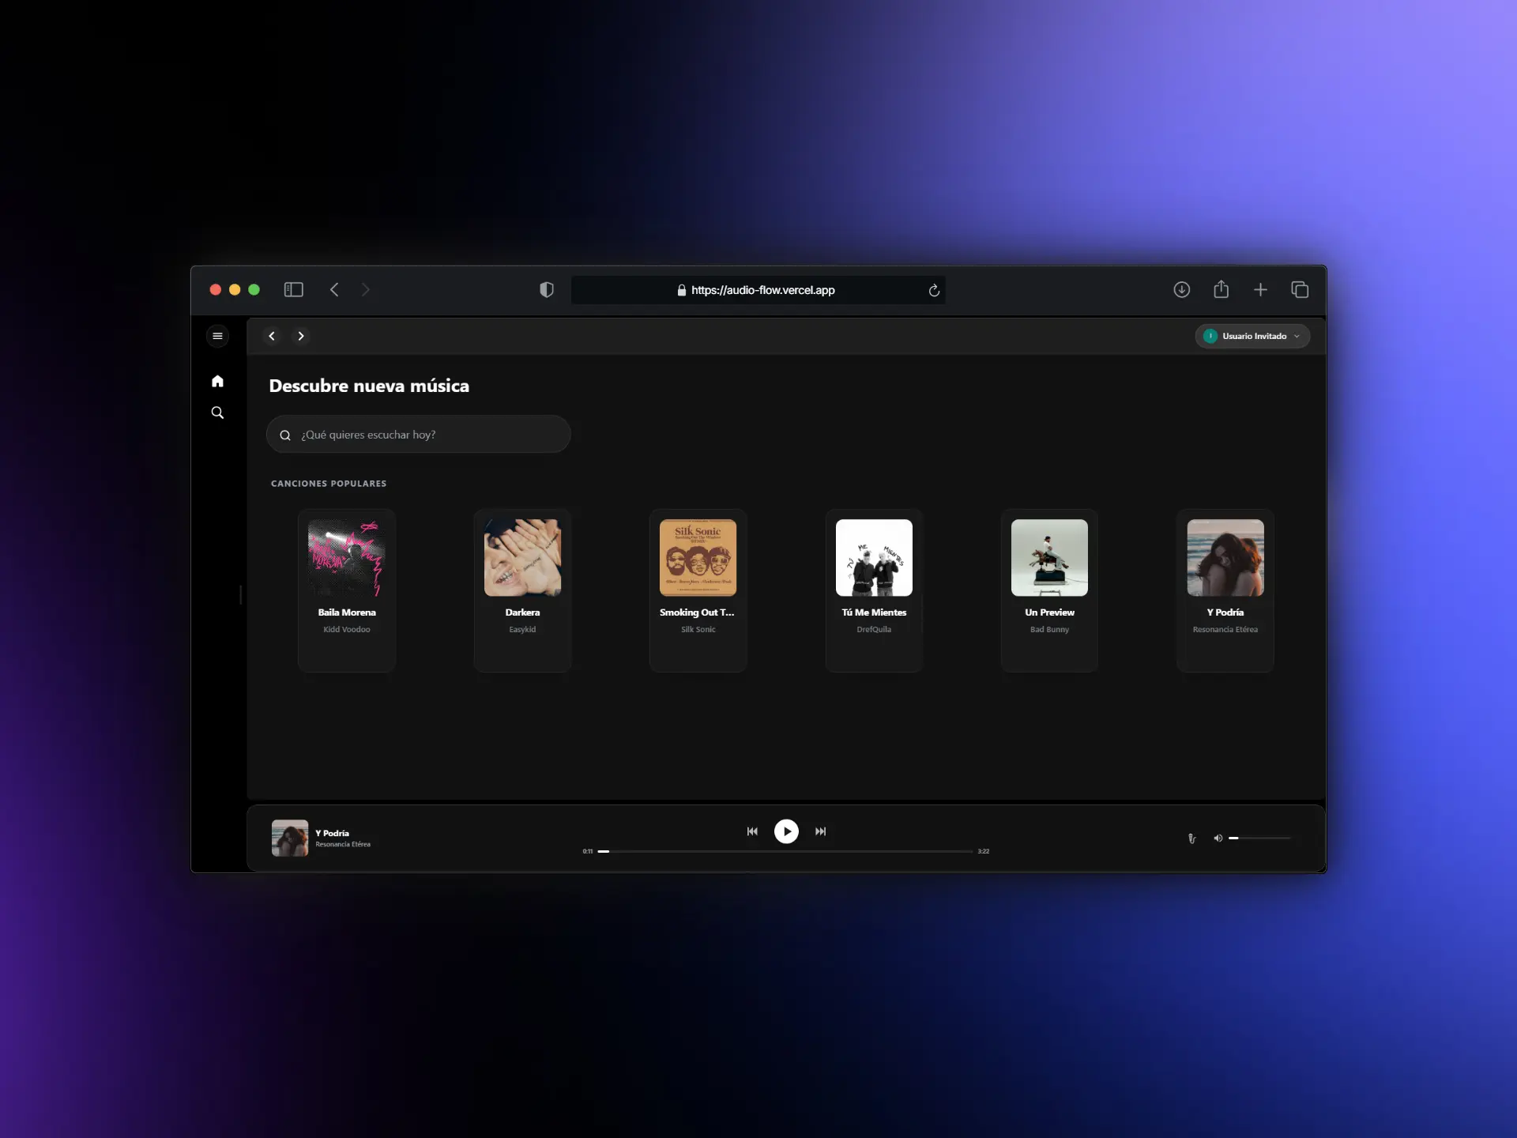Screen dimensions: 1517x1138
Task: Open the sidebar hamburger menu
Action: coord(217,336)
